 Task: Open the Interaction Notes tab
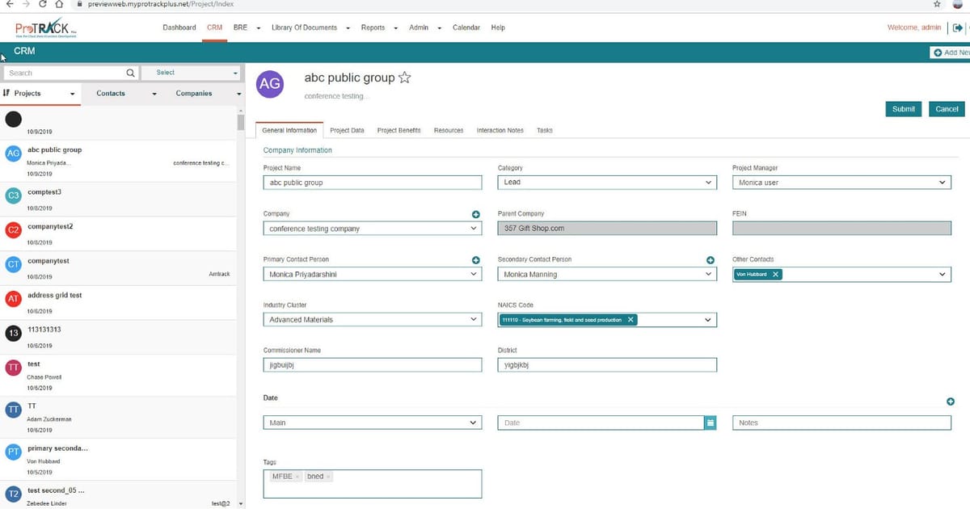[x=500, y=130]
